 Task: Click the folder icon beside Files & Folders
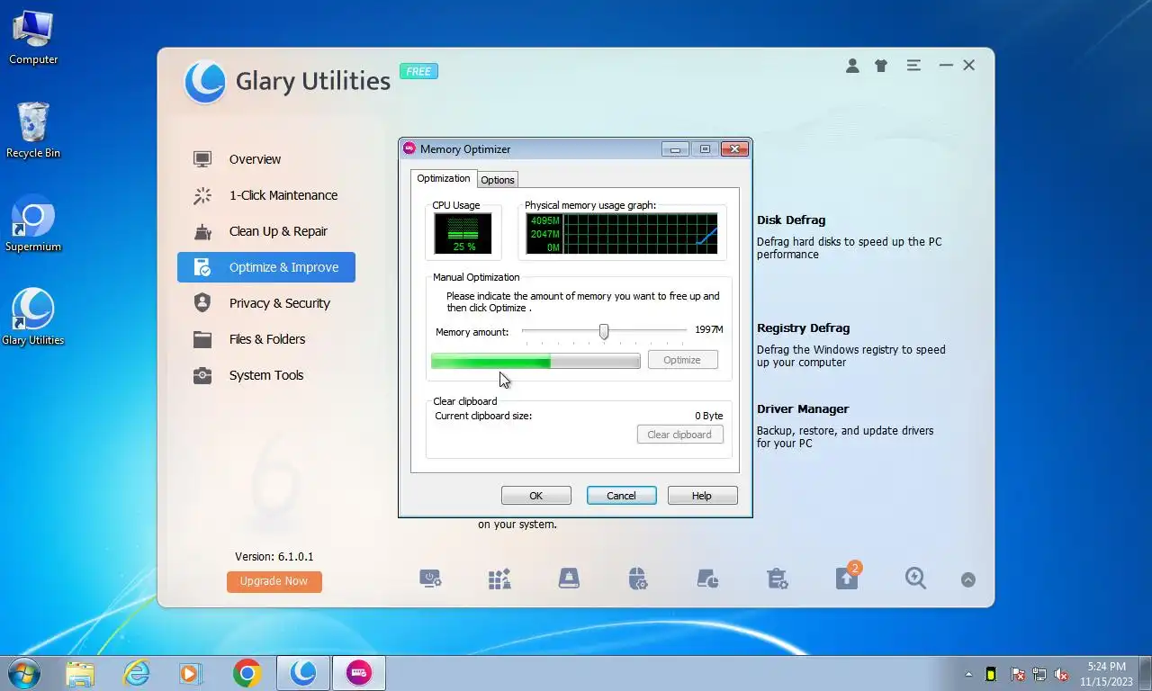coord(202,339)
